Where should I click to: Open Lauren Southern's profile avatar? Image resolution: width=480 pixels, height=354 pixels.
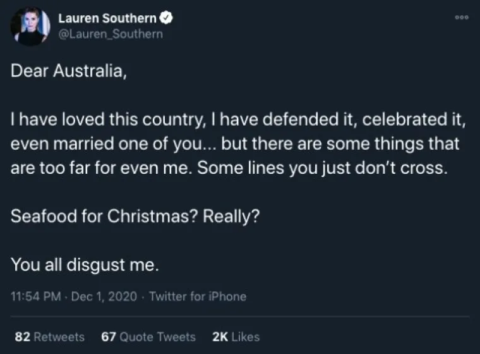30,26
